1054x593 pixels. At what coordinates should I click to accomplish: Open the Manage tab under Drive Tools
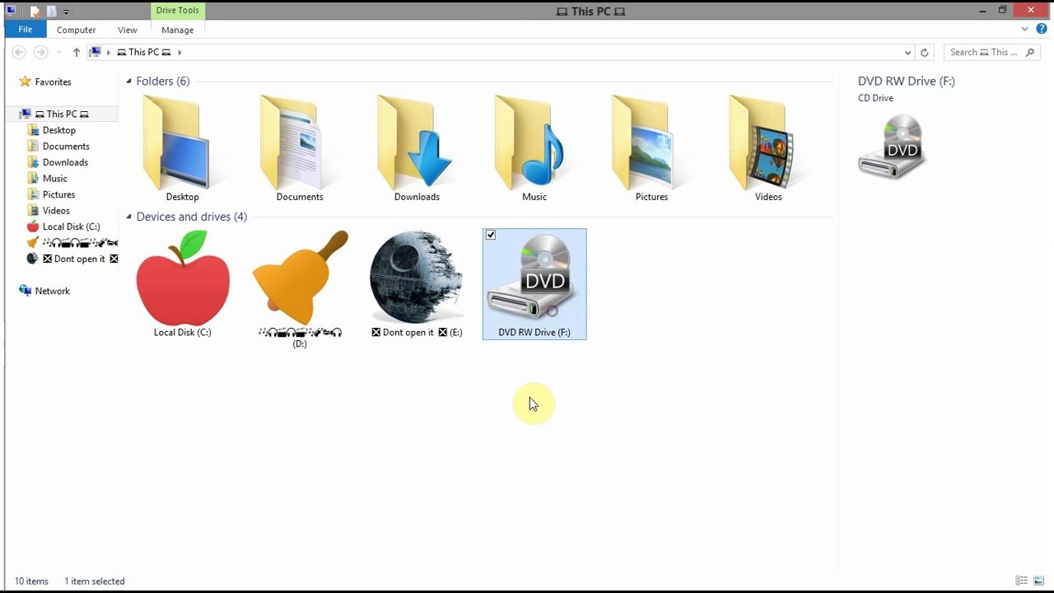(177, 30)
